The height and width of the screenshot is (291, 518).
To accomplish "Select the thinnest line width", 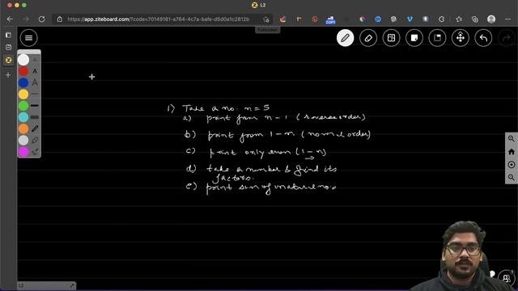I will [x=35, y=94].
